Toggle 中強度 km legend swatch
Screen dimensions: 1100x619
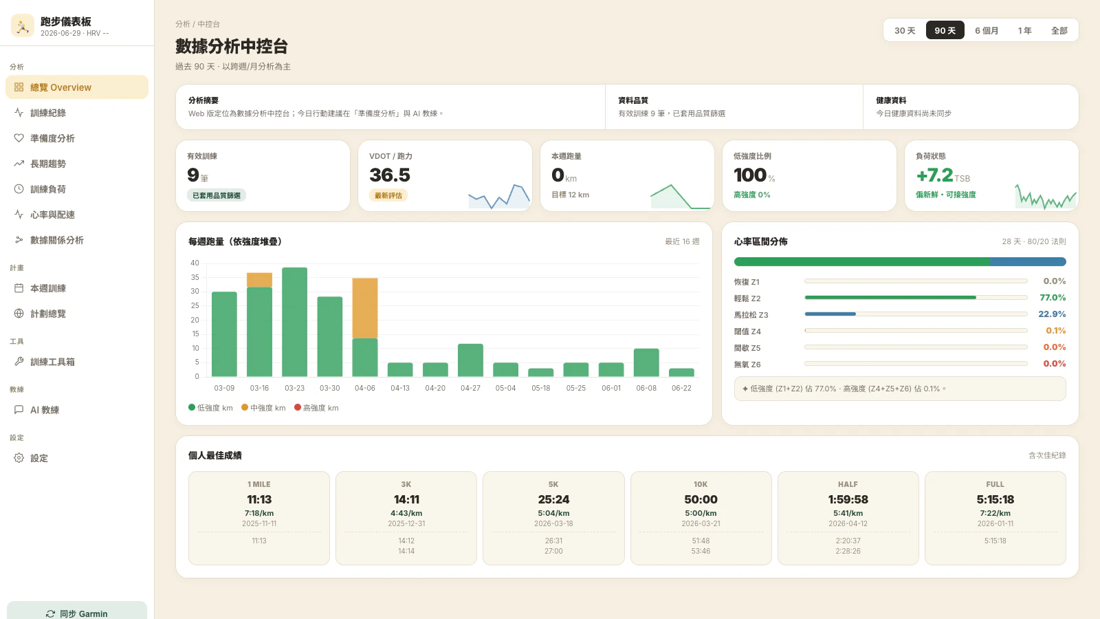(245, 407)
